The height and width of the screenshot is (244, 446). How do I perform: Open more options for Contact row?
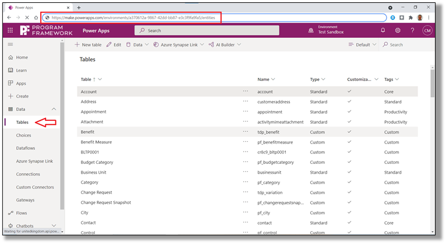(x=246, y=223)
